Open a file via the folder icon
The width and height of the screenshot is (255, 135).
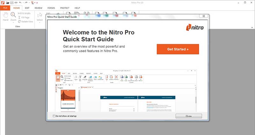pyautogui.click(x=8, y=3)
